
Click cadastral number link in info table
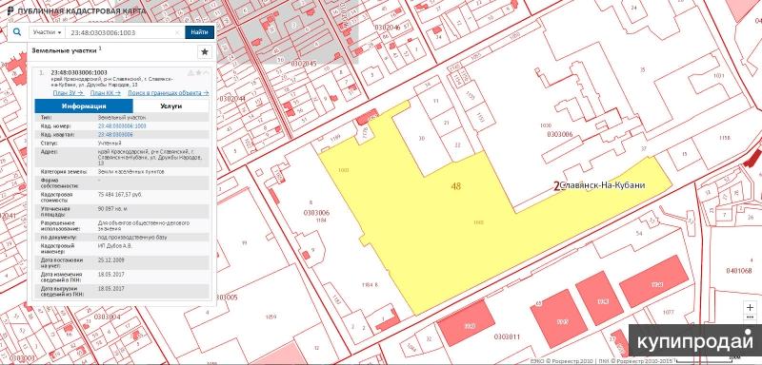122,126
